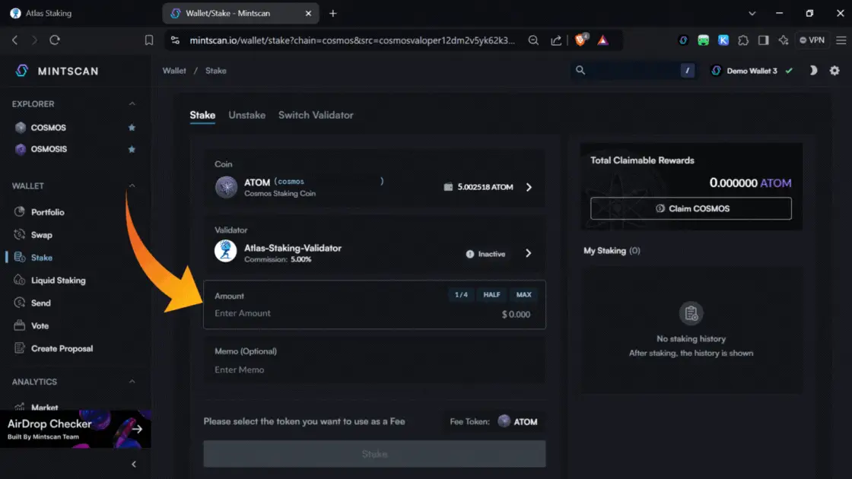Open the Fee Token ATOM selector
This screenshot has height=479, width=852.
(517, 421)
